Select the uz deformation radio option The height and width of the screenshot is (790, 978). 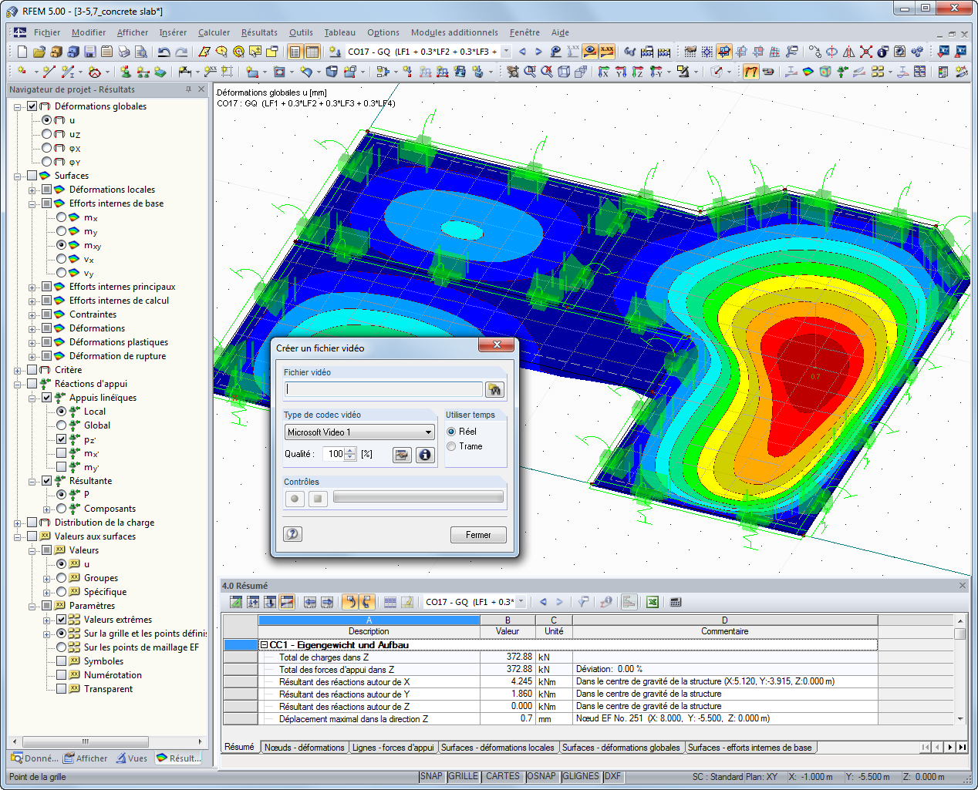[x=47, y=134]
